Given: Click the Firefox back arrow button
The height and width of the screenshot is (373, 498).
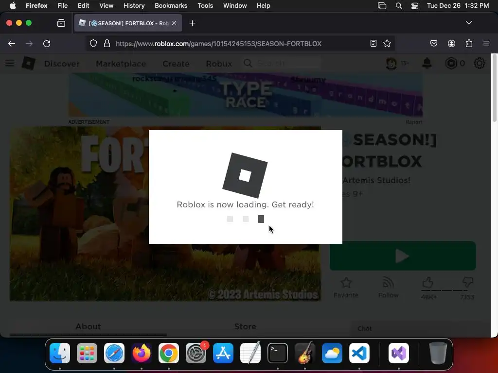Looking at the screenshot, I should point(12,43).
